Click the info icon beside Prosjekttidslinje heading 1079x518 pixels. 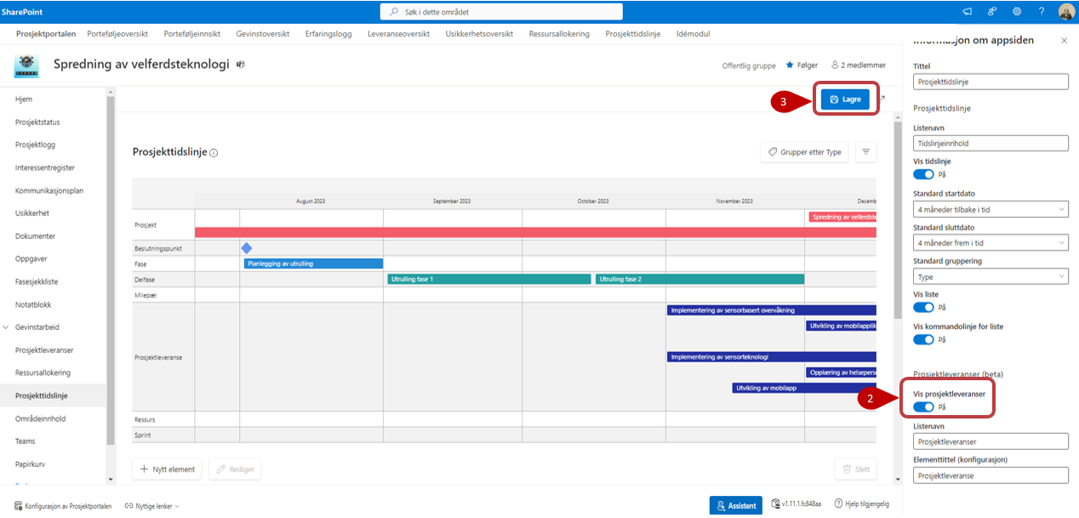point(214,153)
